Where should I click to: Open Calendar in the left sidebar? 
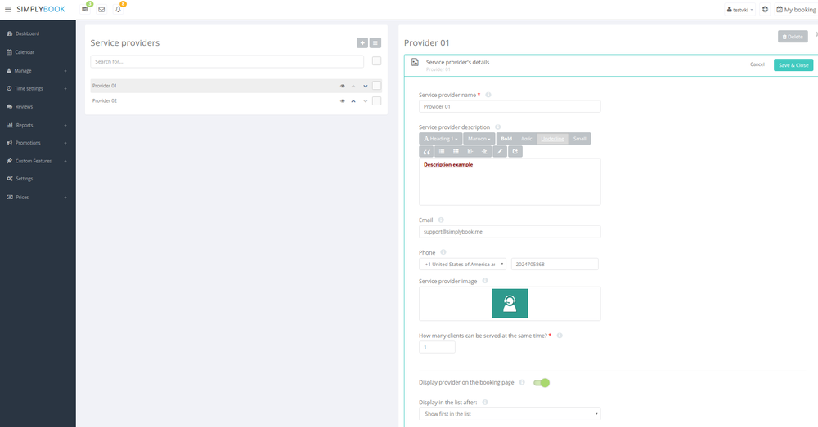[x=25, y=52]
